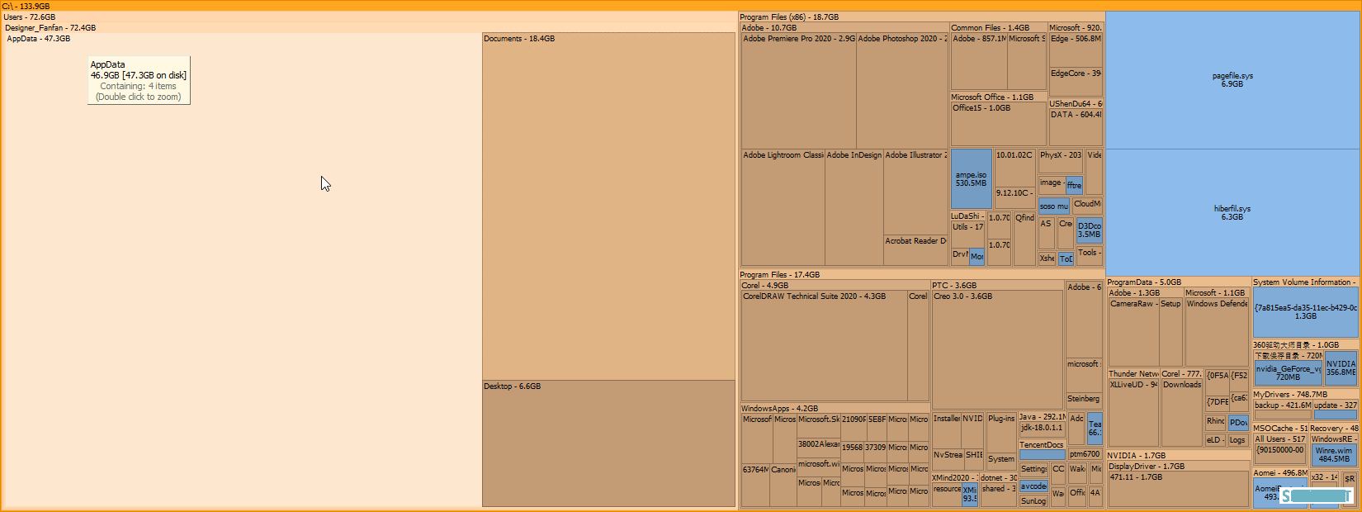
Task: Select the Edge - 506.8M block
Action: (1076, 50)
